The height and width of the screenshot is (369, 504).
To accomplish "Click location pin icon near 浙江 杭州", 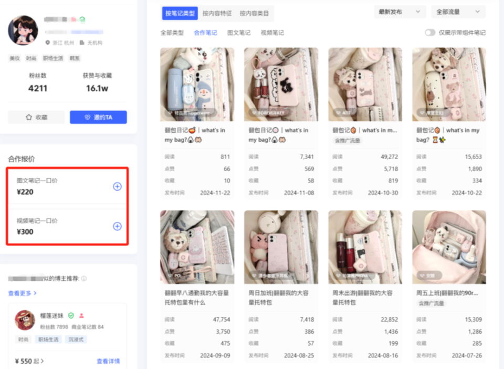I will pyautogui.click(x=48, y=43).
